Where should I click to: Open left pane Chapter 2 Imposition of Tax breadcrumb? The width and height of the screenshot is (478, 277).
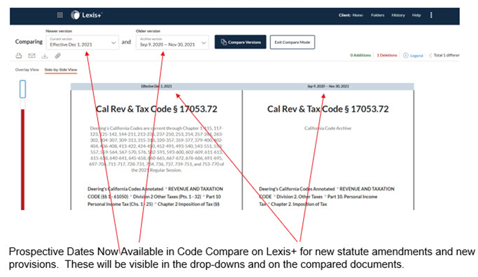pos(188,204)
